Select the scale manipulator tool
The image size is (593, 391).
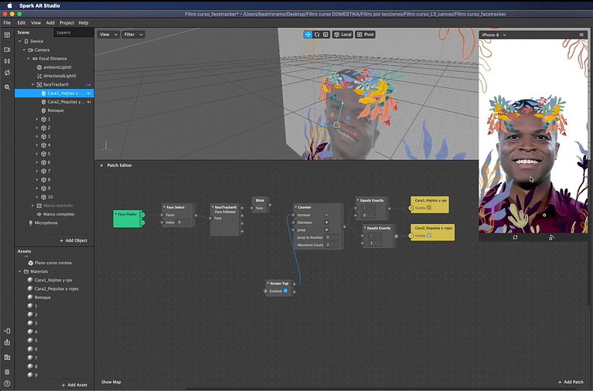[325, 35]
